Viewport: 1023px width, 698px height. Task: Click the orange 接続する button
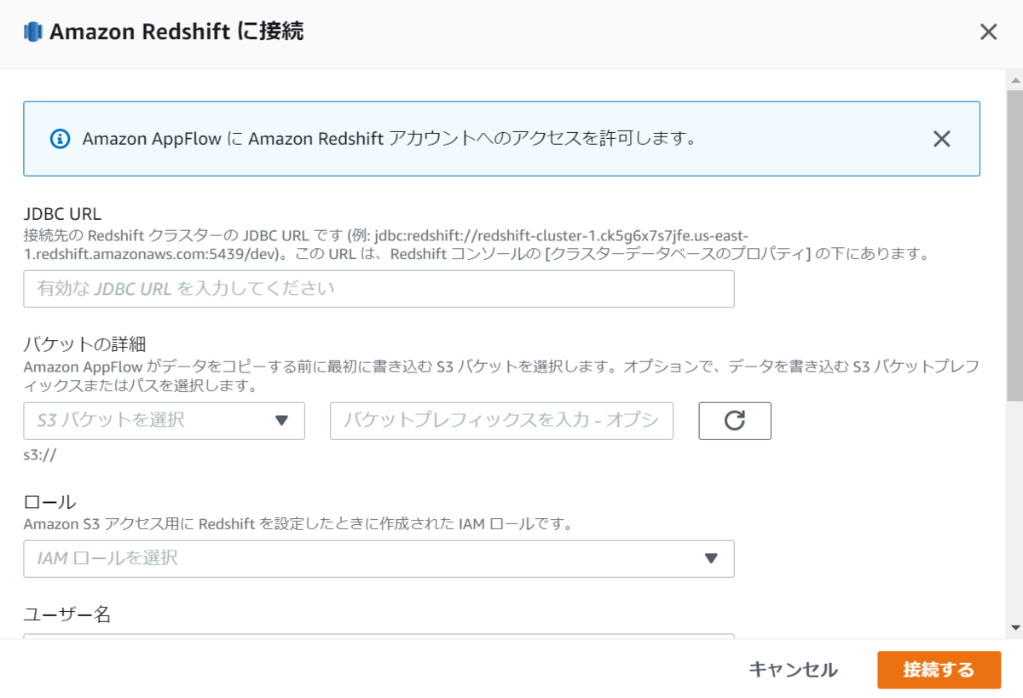tap(939, 670)
